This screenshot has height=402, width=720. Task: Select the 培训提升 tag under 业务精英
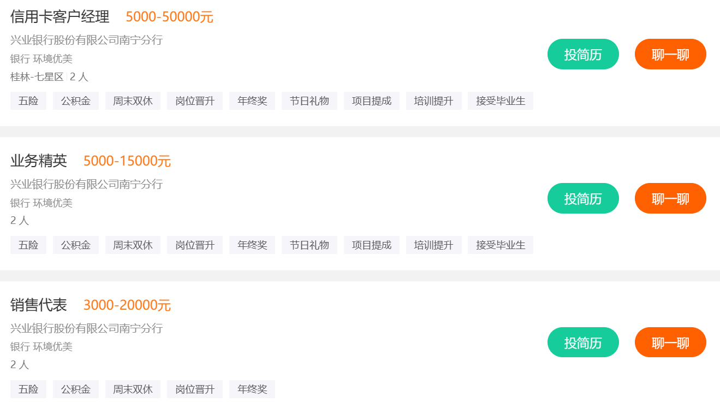[433, 245]
